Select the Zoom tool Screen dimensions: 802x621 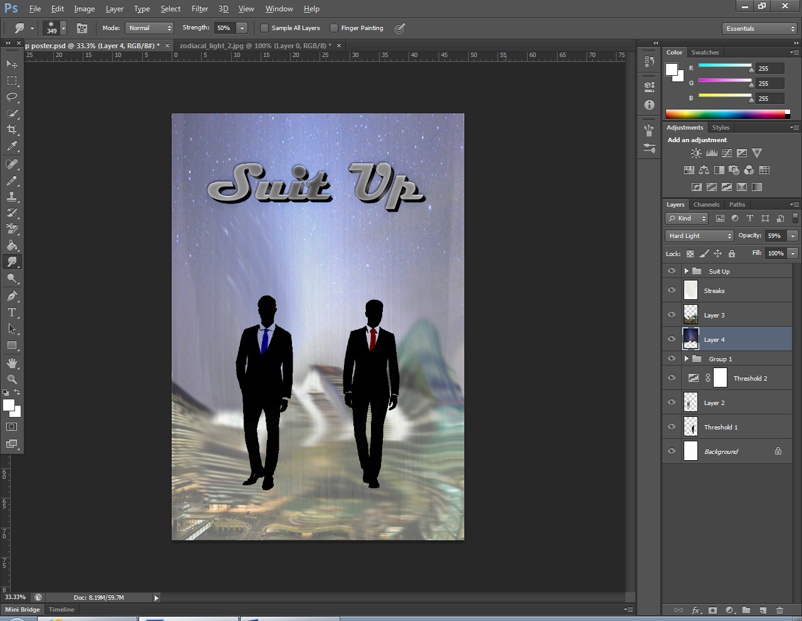click(x=12, y=379)
